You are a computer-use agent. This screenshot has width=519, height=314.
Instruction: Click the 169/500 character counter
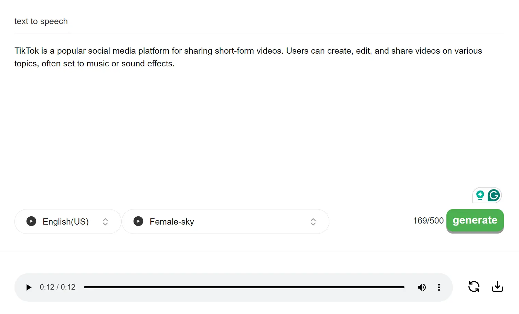click(428, 221)
